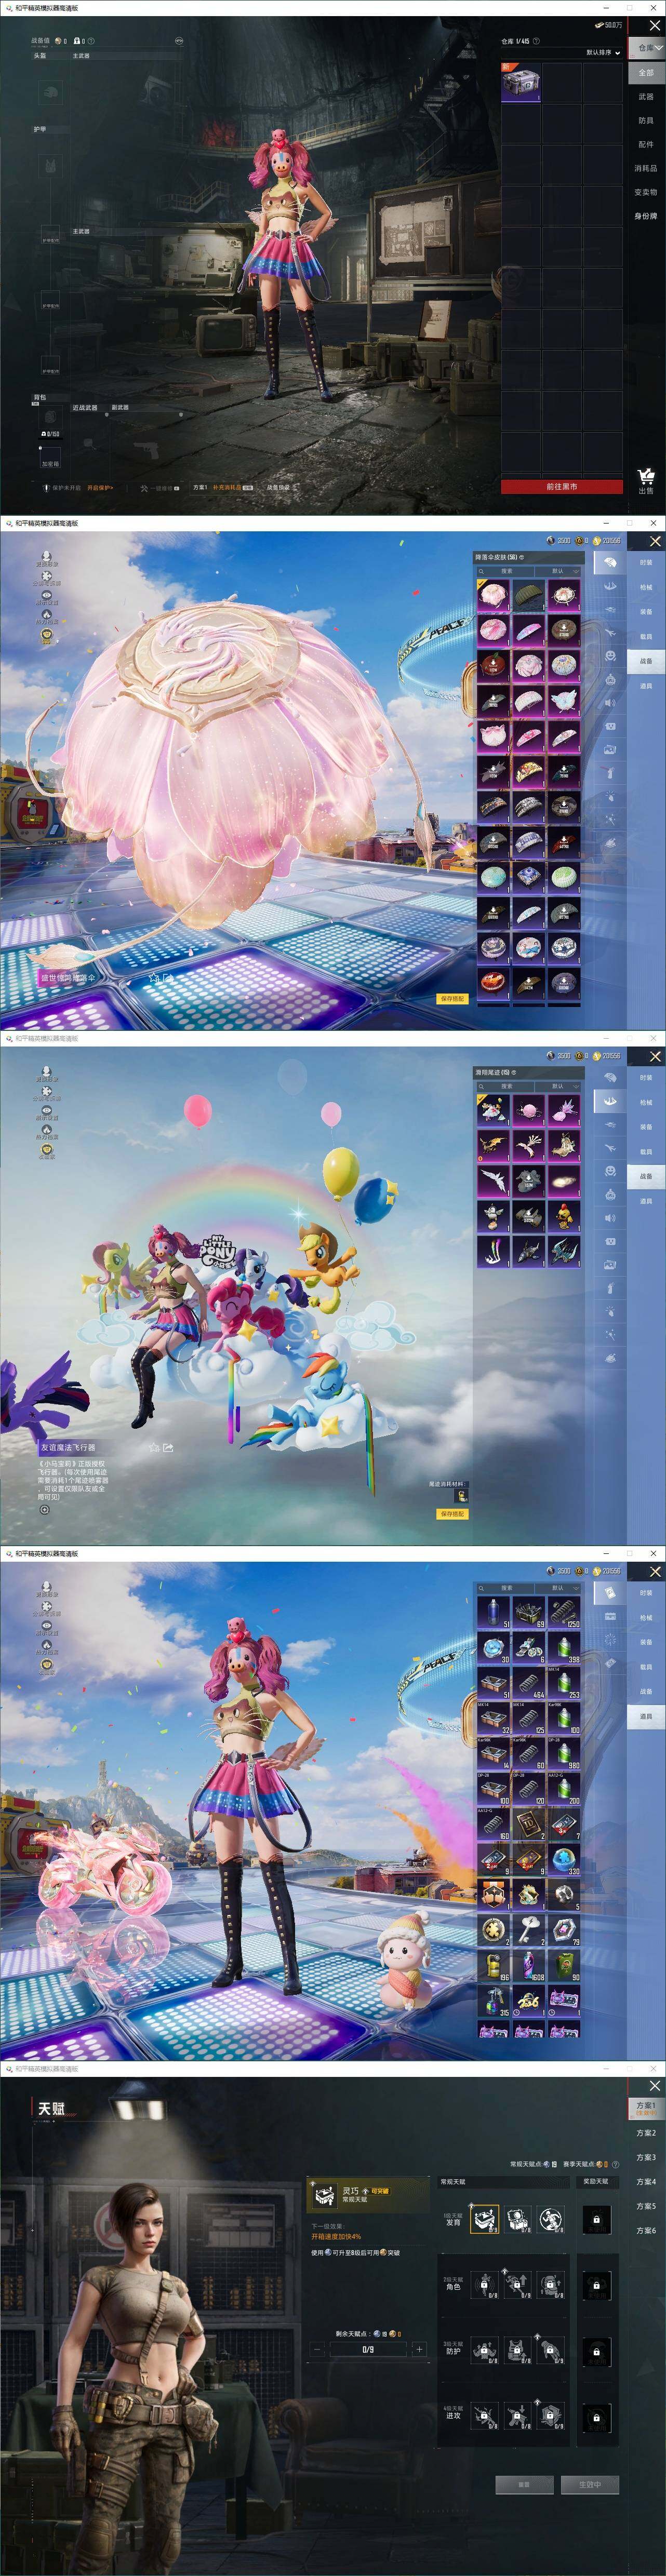Select 方案3 tab in 天赋 window
Image resolution: width=666 pixels, height=2576 pixels.
click(646, 2157)
